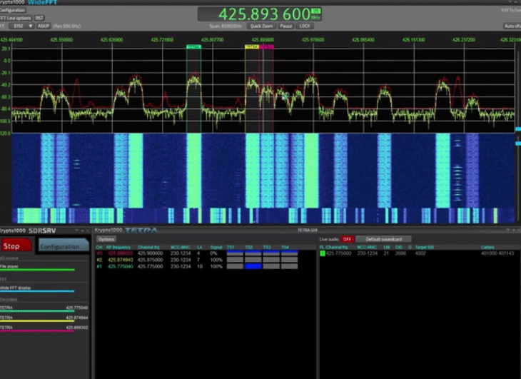Click the Quick Zoom button
521x379 pixels.
[x=262, y=26]
